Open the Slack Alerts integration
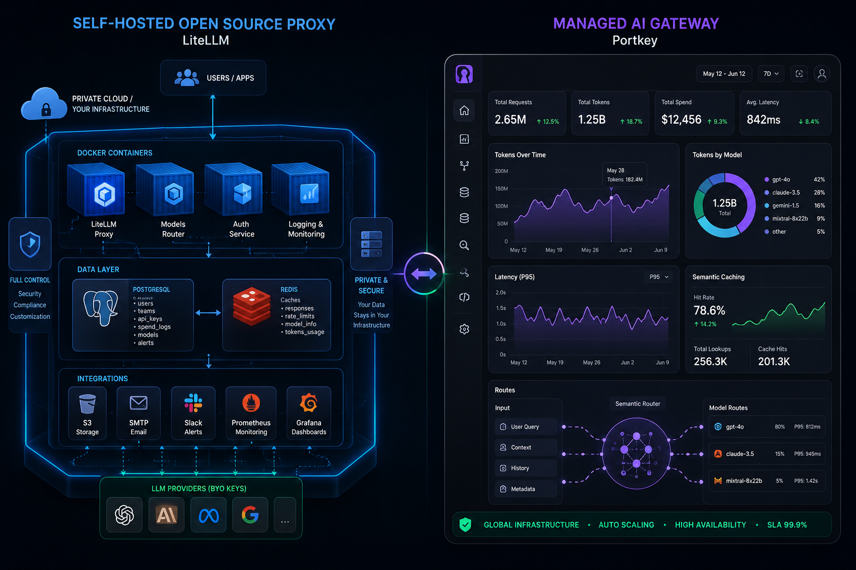856x570 pixels. 193,414
